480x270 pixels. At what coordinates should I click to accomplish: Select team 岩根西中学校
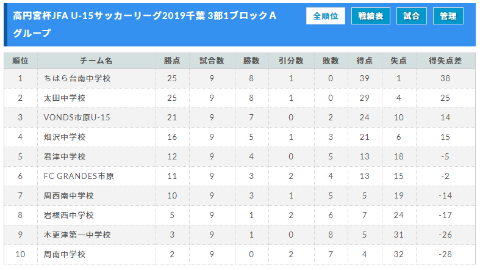[x=68, y=215]
